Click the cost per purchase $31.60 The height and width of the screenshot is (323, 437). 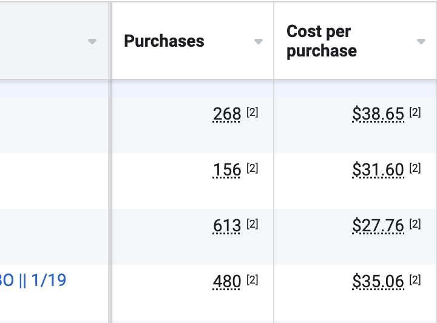(378, 170)
